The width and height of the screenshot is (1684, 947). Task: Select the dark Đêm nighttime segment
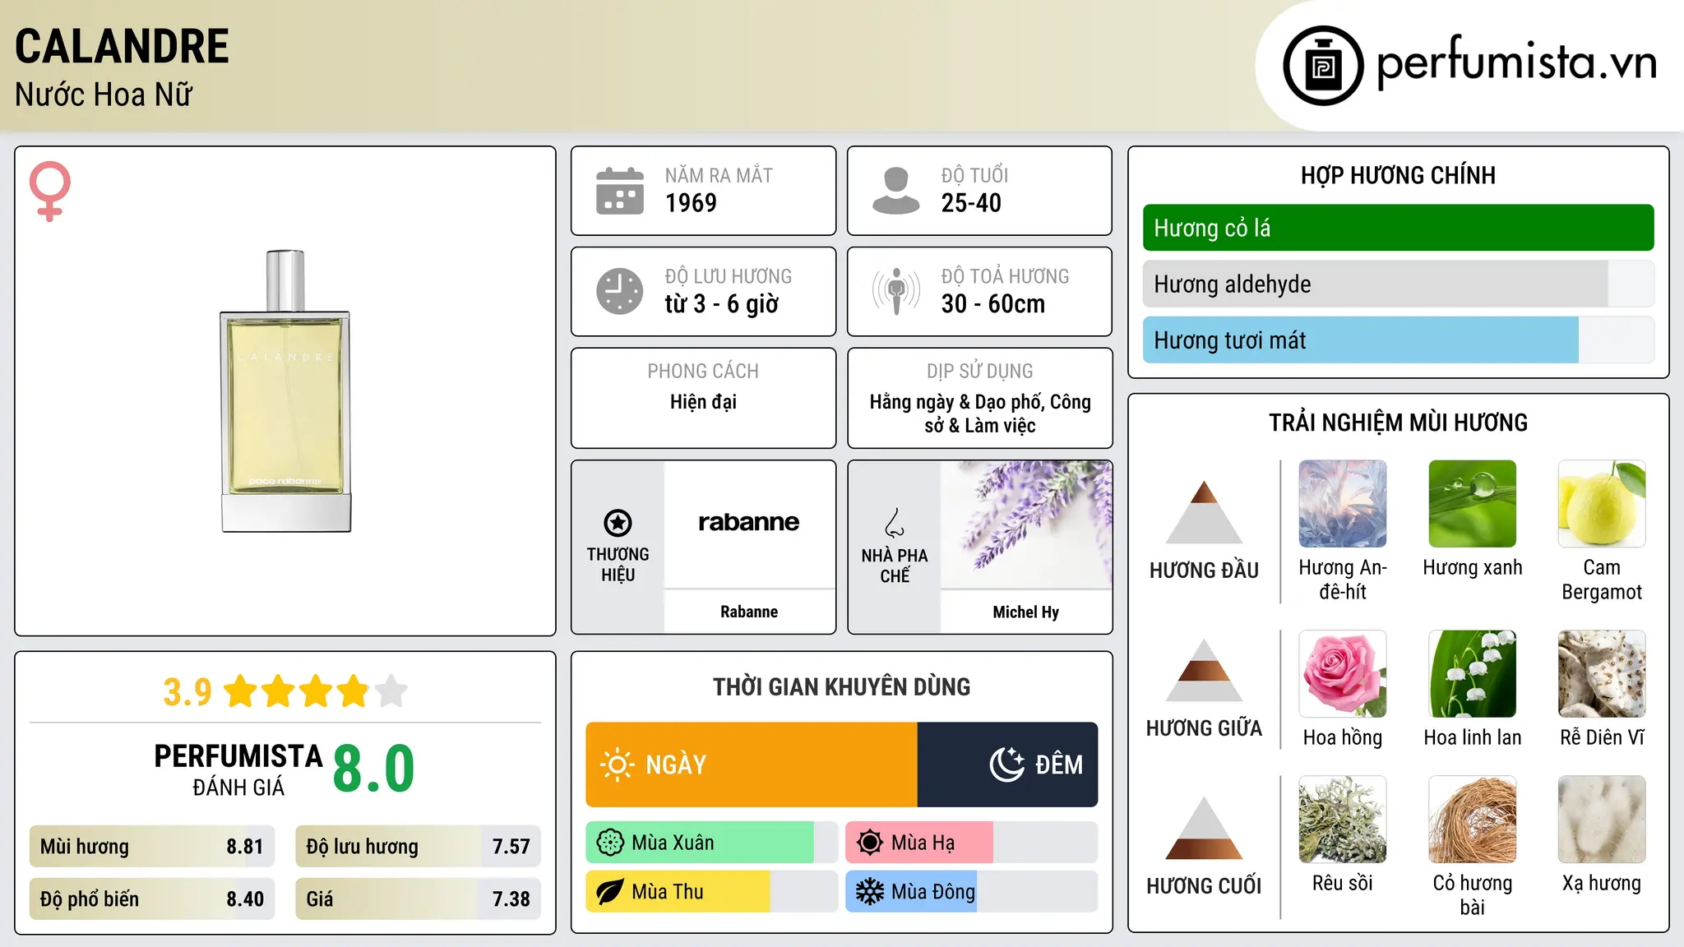tap(1008, 765)
